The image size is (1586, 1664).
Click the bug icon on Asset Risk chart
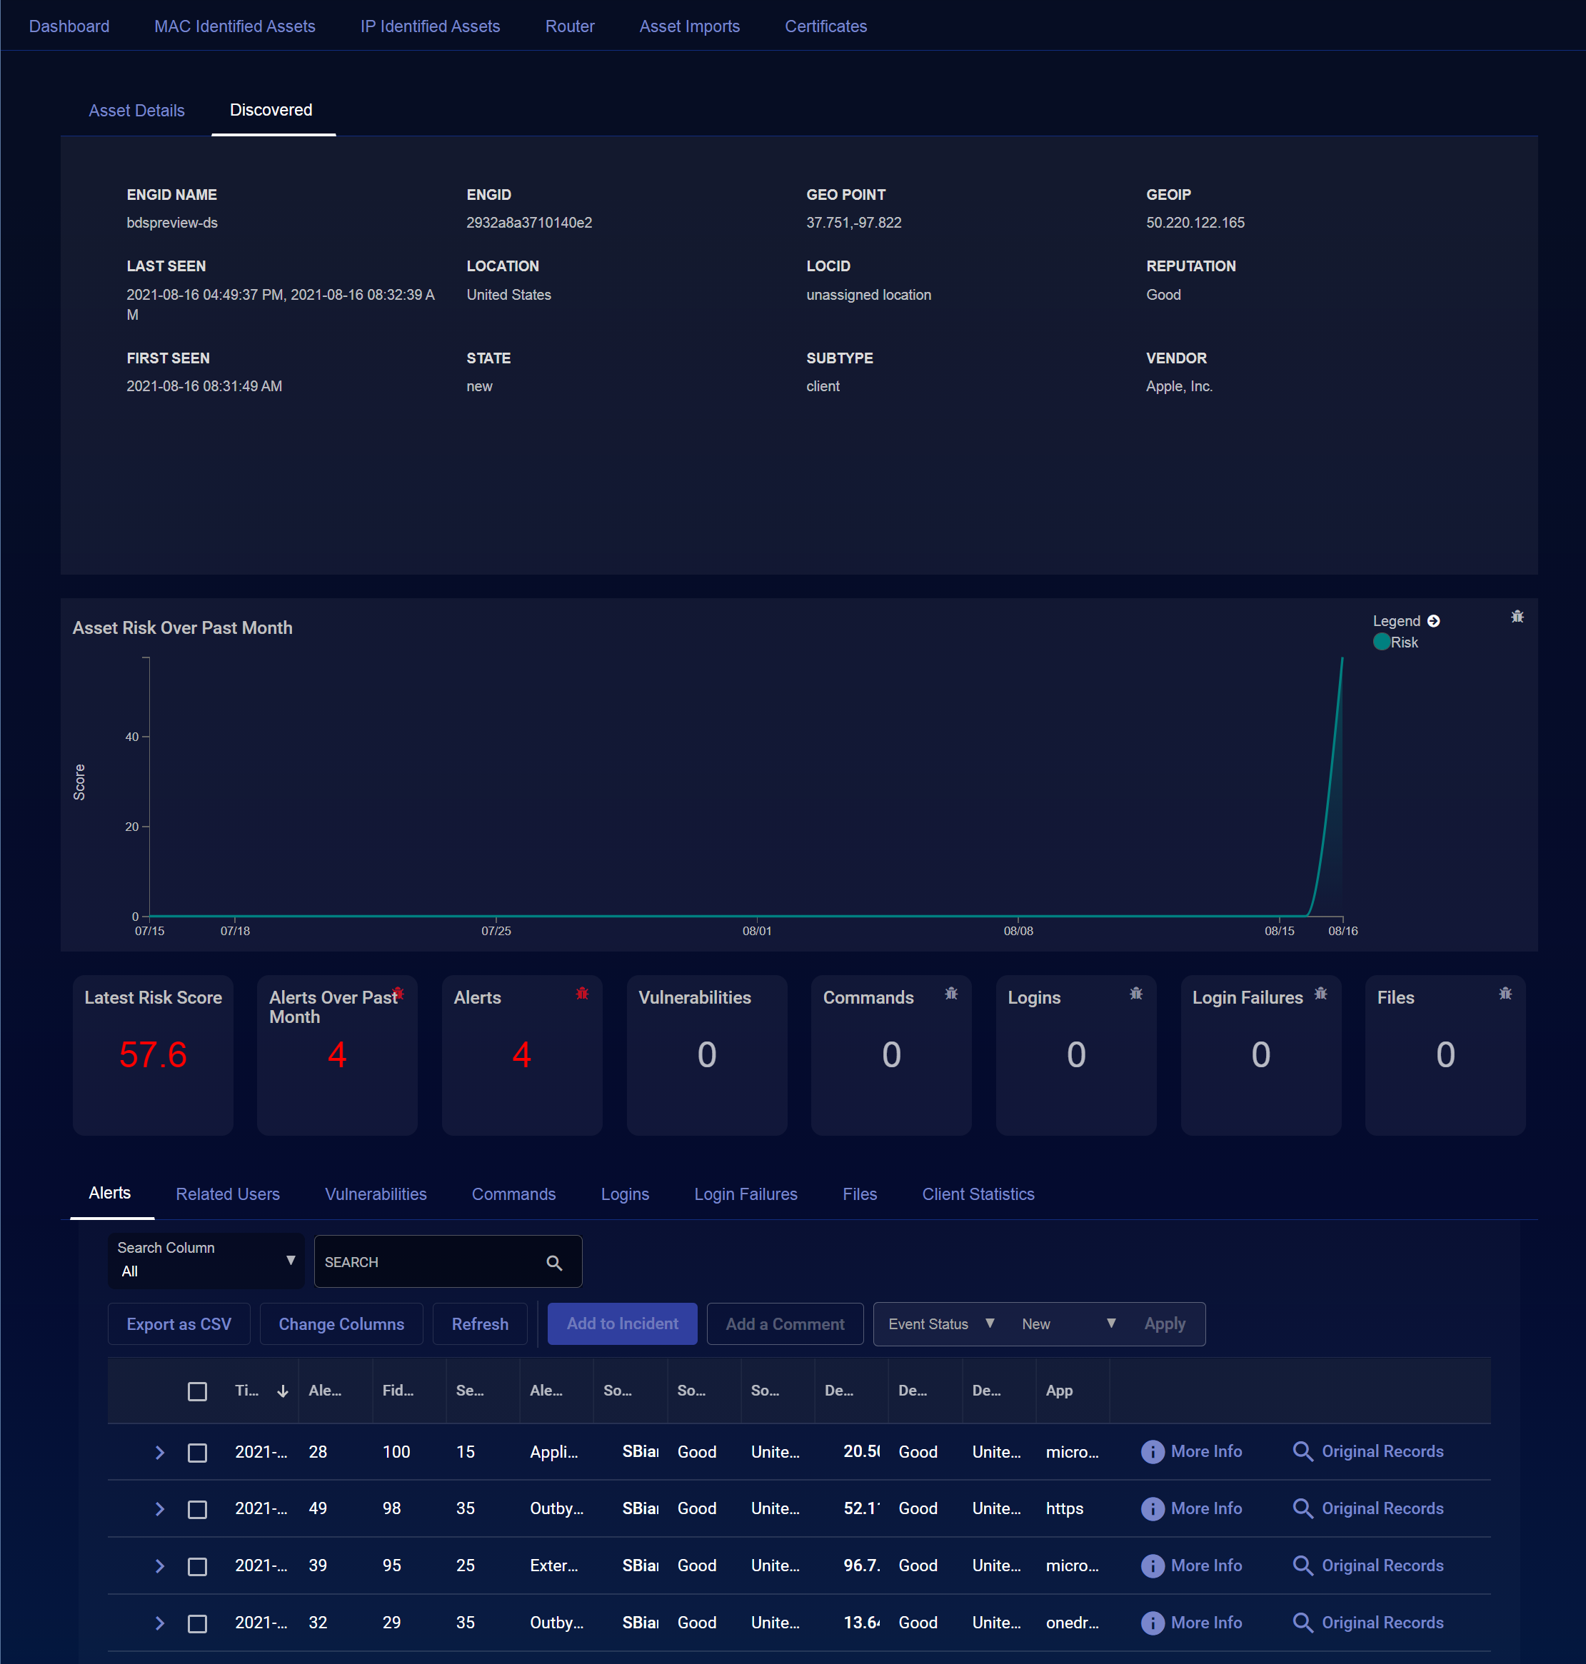point(1517,617)
